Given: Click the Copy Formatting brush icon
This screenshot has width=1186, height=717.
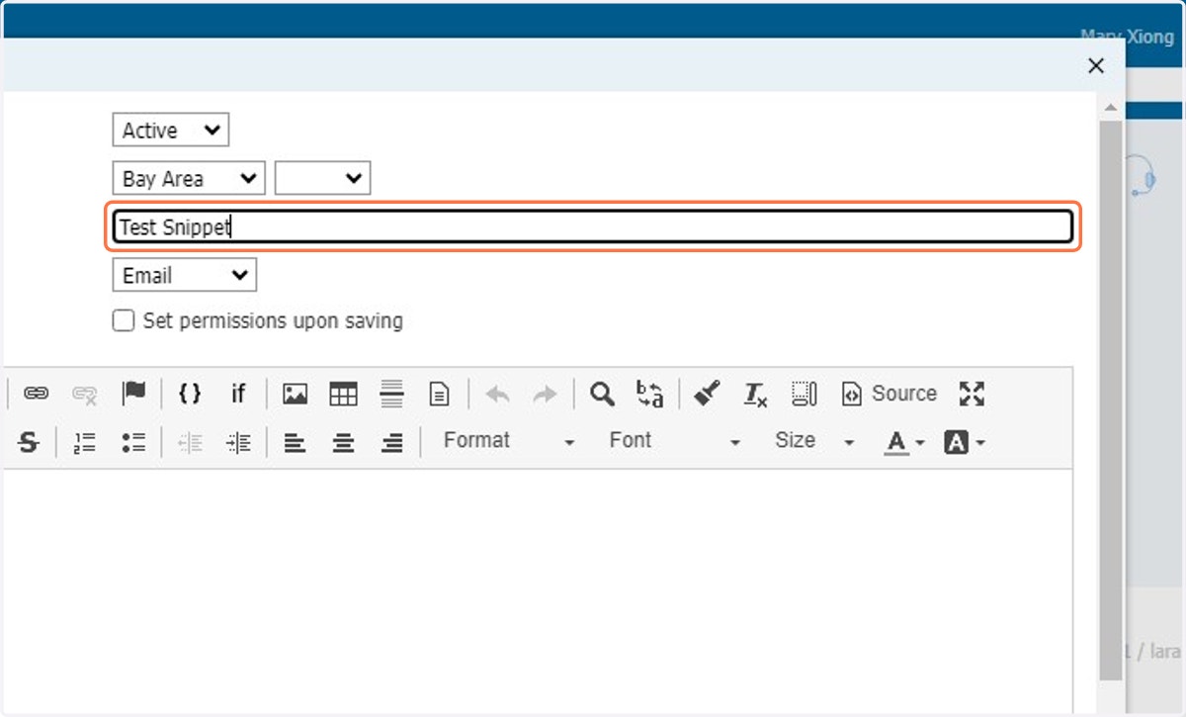Looking at the screenshot, I should (x=706, y=394).
